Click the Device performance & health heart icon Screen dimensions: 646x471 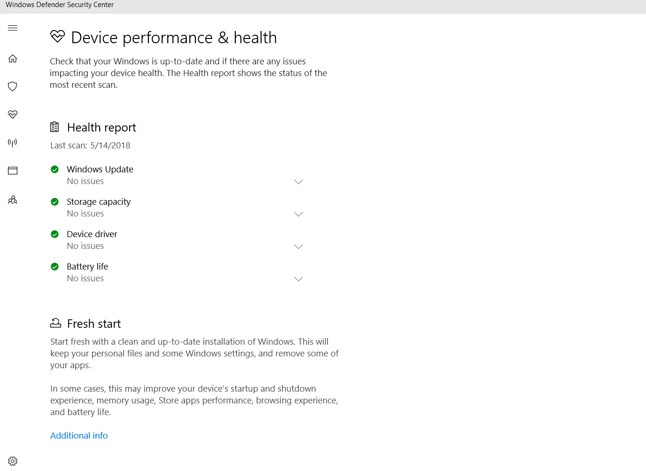click(12, 114)
